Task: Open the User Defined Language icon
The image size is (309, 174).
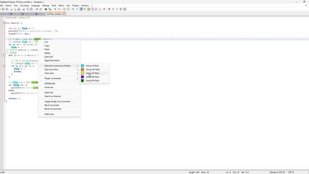Action: point(85,9)
